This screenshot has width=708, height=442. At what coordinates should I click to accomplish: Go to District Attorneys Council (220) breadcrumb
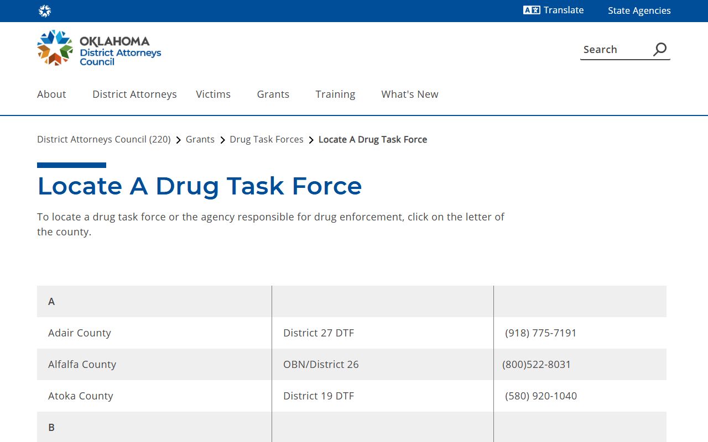pos(104,139)
